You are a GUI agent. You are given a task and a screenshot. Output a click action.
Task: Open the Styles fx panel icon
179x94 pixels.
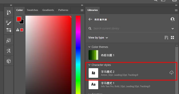pyautogui.click(x=9, y=41)
